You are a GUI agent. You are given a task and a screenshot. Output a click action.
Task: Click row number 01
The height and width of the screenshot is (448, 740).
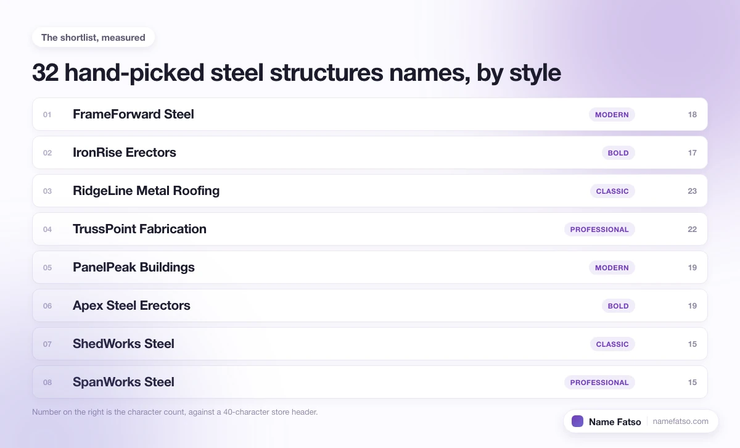pyautogui.click(x=47, y=115)
